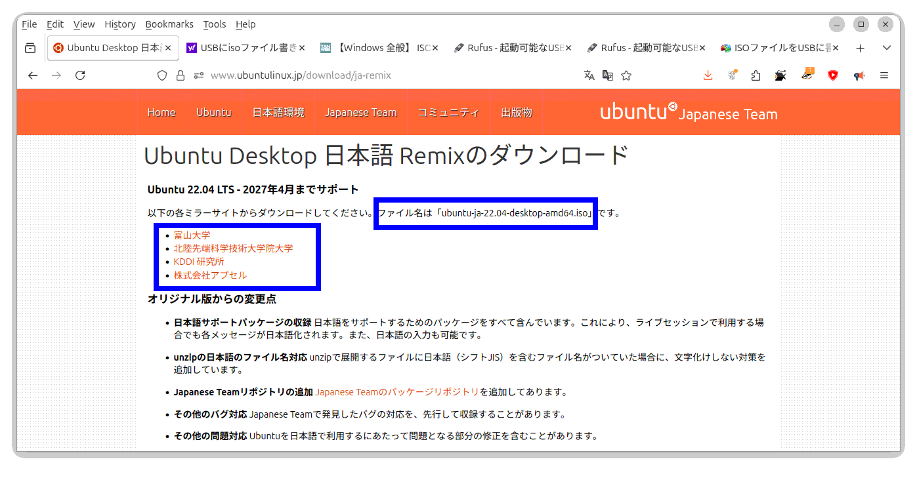Click Japanese Team item in navigation bar

(x=361, y=113)
